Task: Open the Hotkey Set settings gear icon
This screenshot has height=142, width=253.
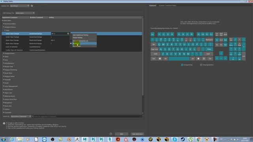Action: [32, 6]
